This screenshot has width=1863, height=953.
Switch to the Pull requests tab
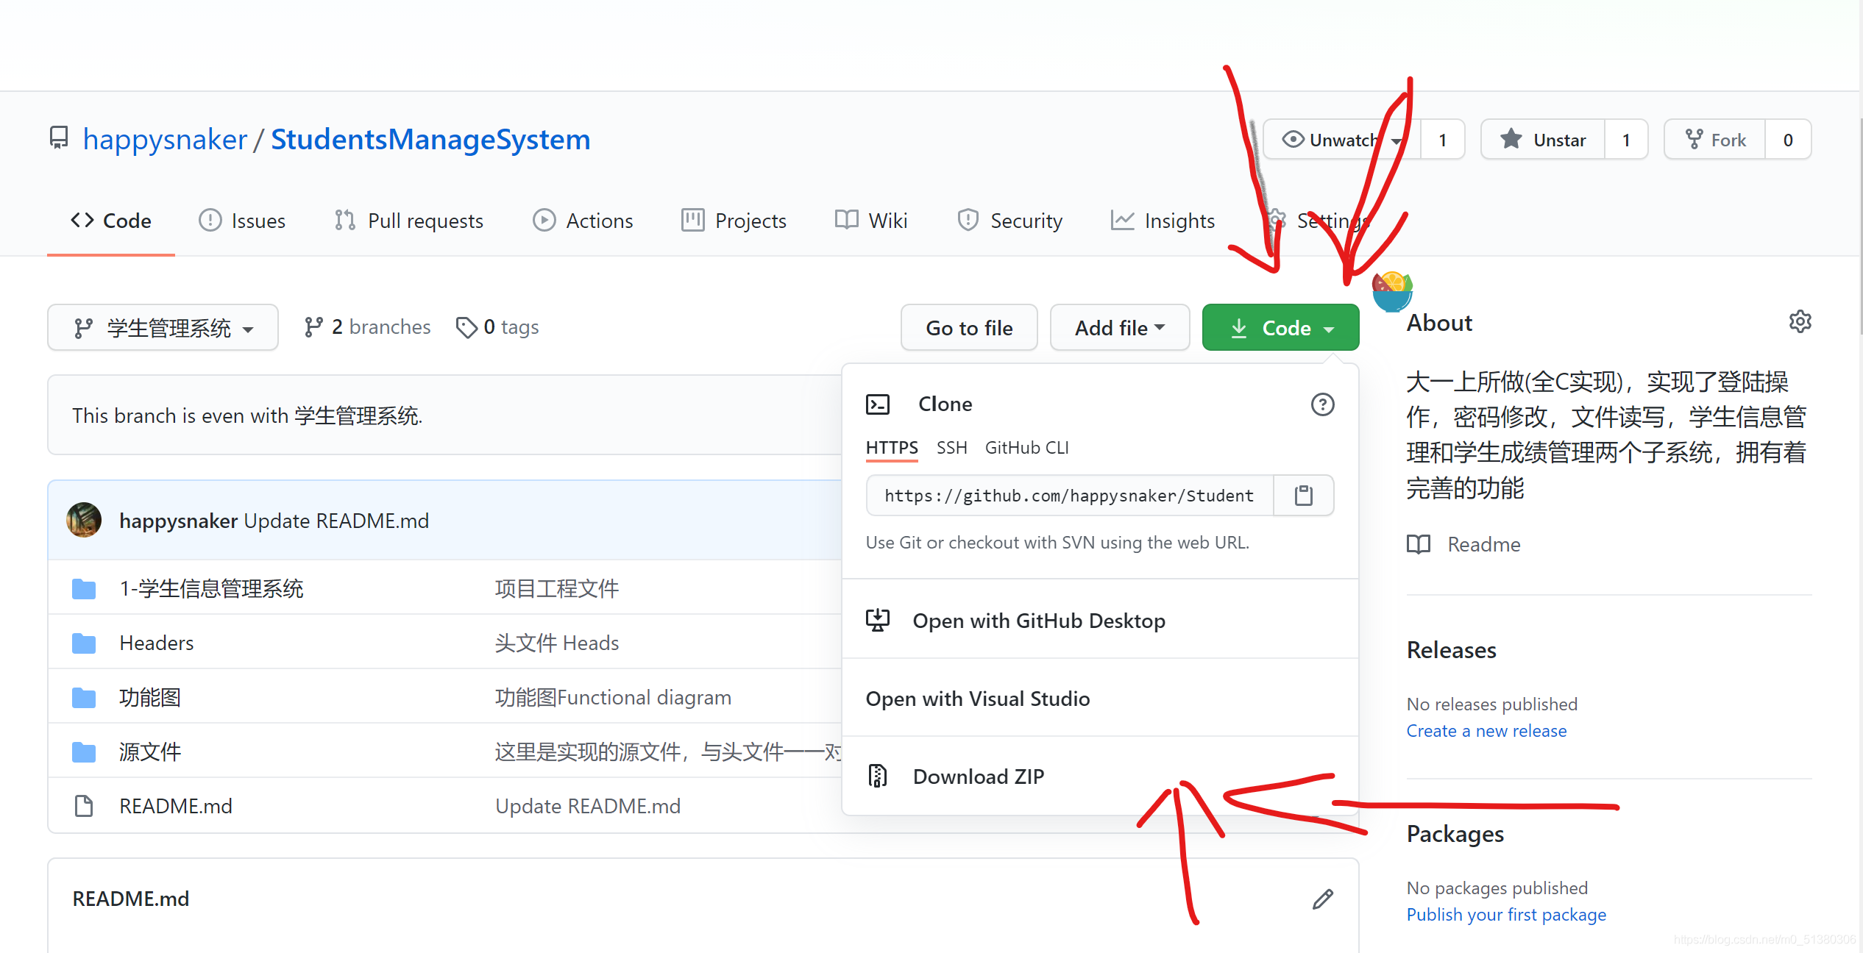pyautogui.click(x=409, y=221)
